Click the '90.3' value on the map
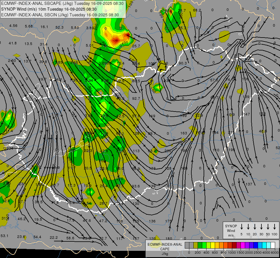This screenshot has width=280, height=258. 182,63
